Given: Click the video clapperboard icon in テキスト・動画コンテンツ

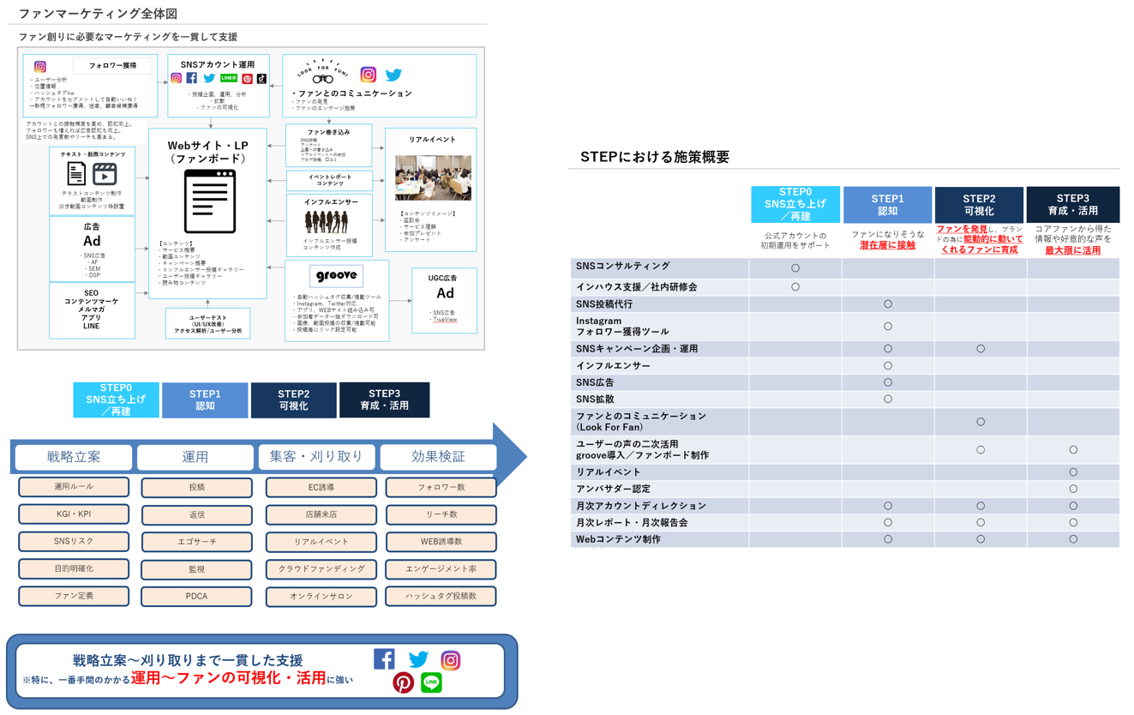Looking at the screenshot, I should 105,174.
